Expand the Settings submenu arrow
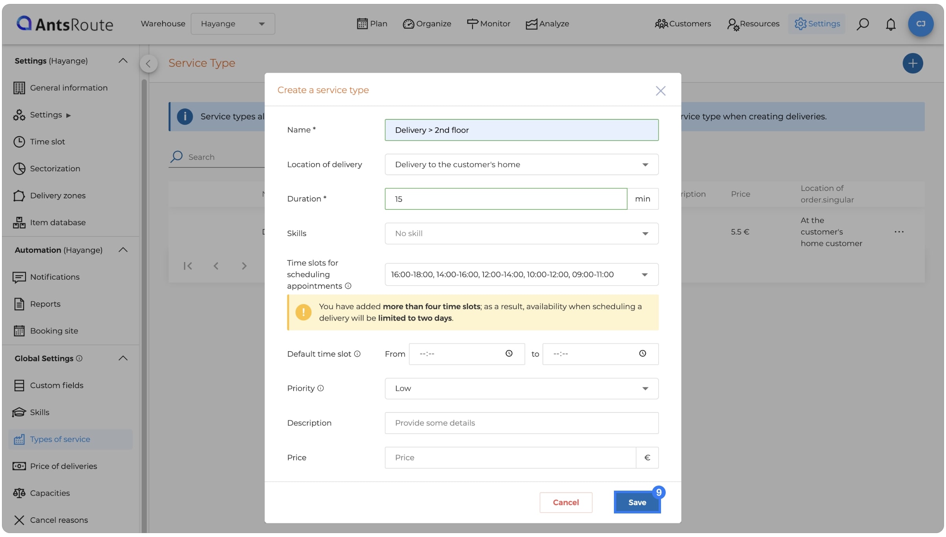 (x=68, y=115)
